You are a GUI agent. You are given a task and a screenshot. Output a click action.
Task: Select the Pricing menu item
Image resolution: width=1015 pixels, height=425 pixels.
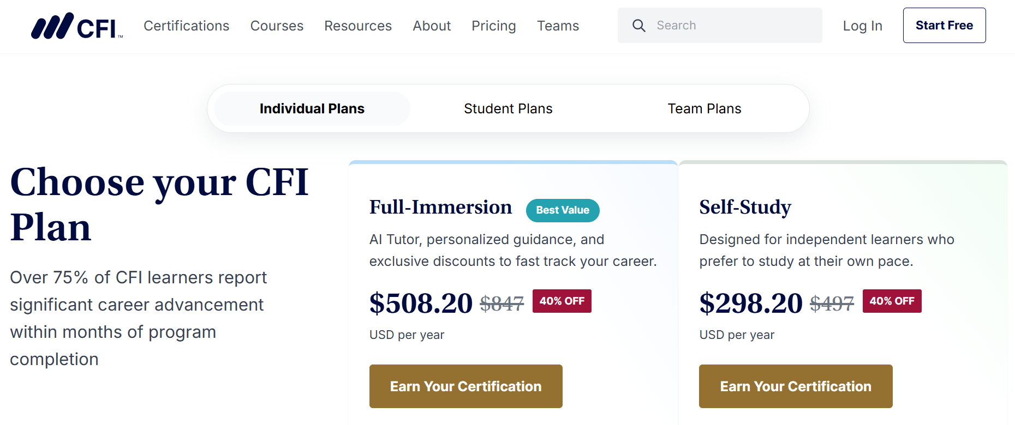493,26
